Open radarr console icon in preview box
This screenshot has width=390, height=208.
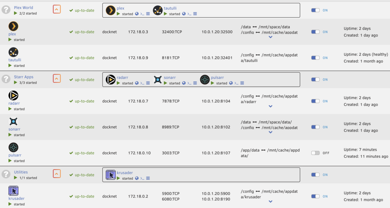pyautogui.click(x=142, y=83)
